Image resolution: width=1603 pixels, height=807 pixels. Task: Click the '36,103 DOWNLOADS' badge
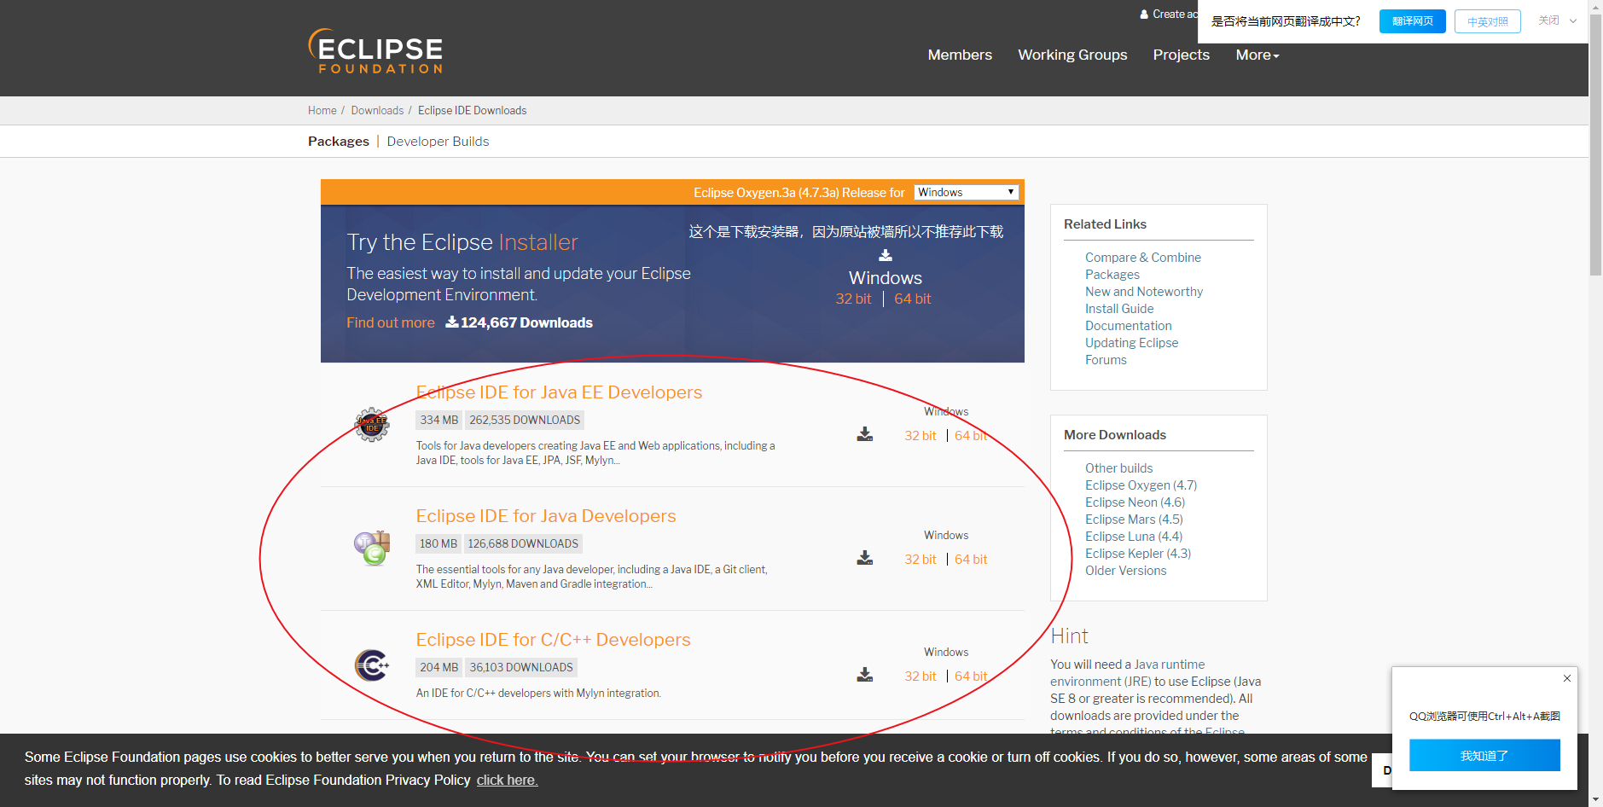point(521,667)
